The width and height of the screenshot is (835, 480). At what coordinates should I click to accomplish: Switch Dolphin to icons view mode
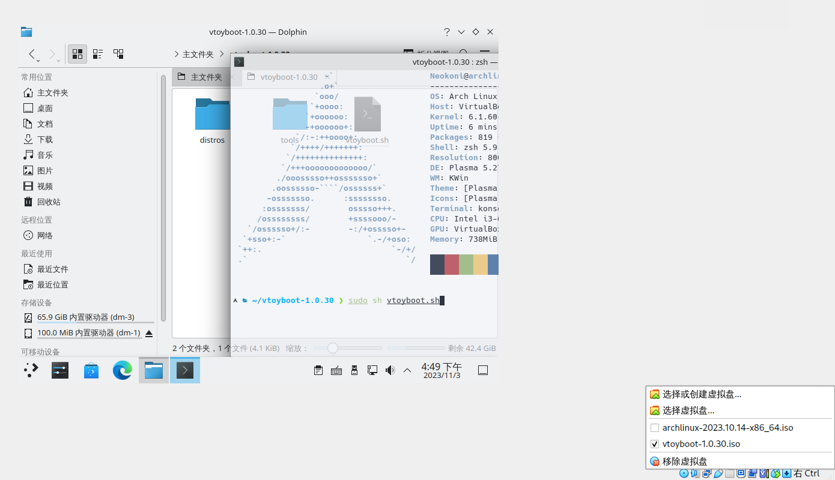click(x=77, y=54)
